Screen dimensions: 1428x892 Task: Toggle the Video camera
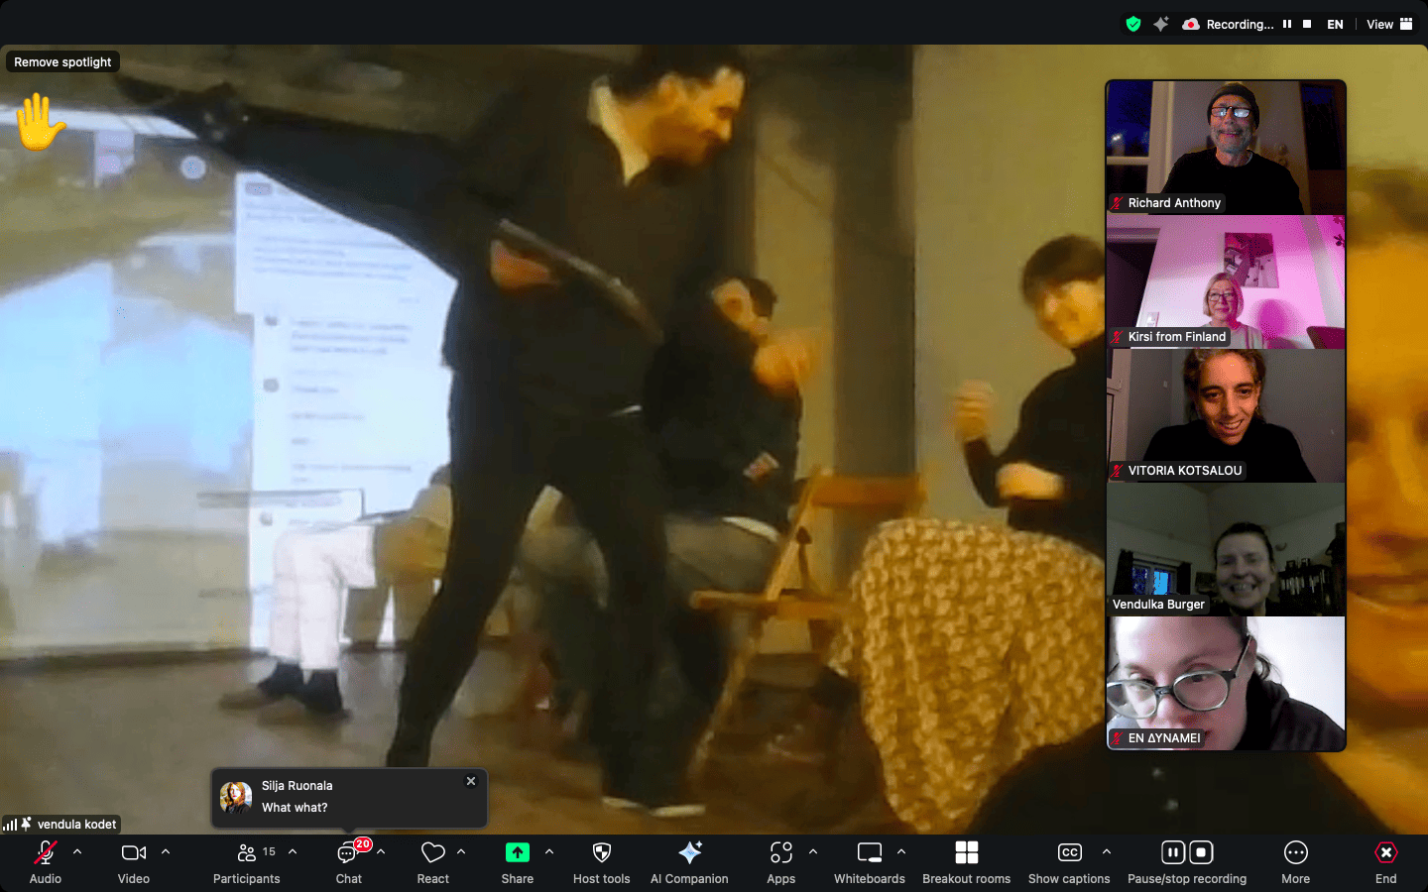point(133,862)
